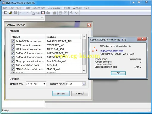
Task: Click OK in the About dialog
Action: click(x=118, y=73)
